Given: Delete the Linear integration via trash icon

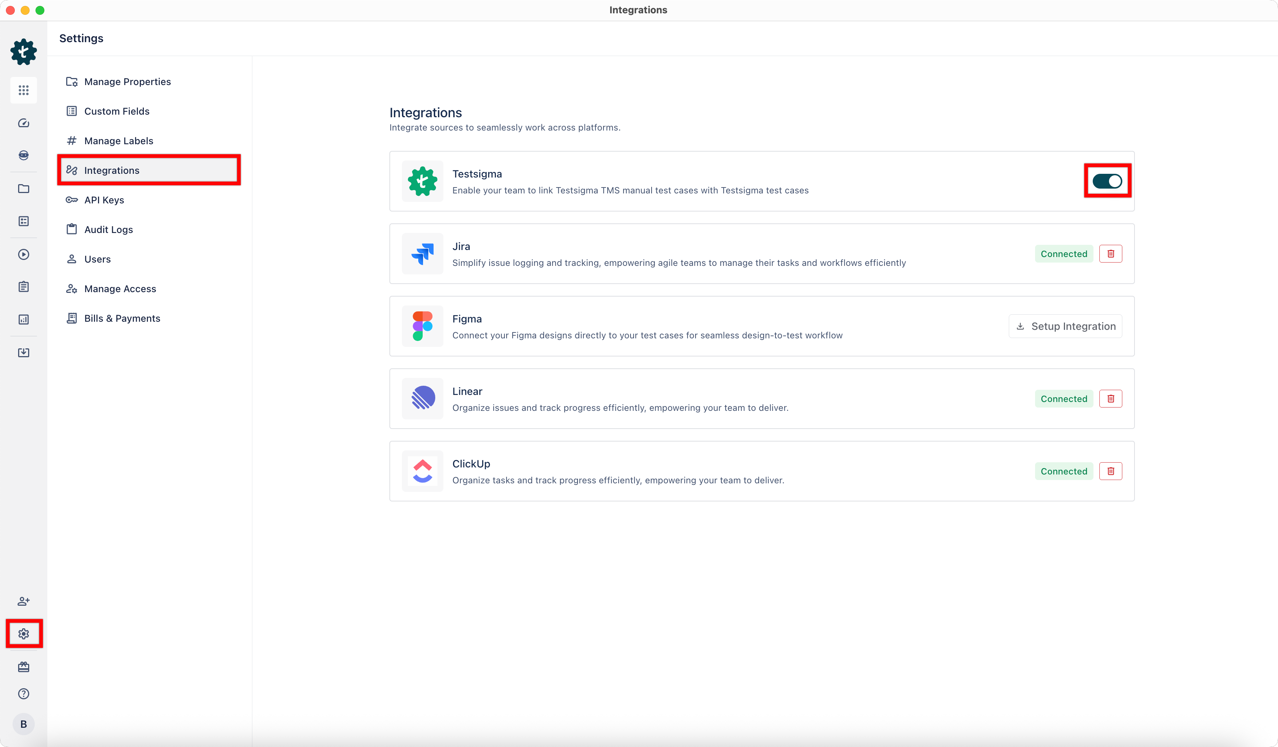Looking at the screenshot, I should coord(1110,399).
